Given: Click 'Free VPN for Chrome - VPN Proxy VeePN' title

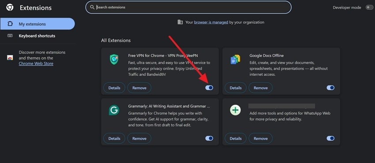Looking at the screenshot, I should (x=163, y=56).
